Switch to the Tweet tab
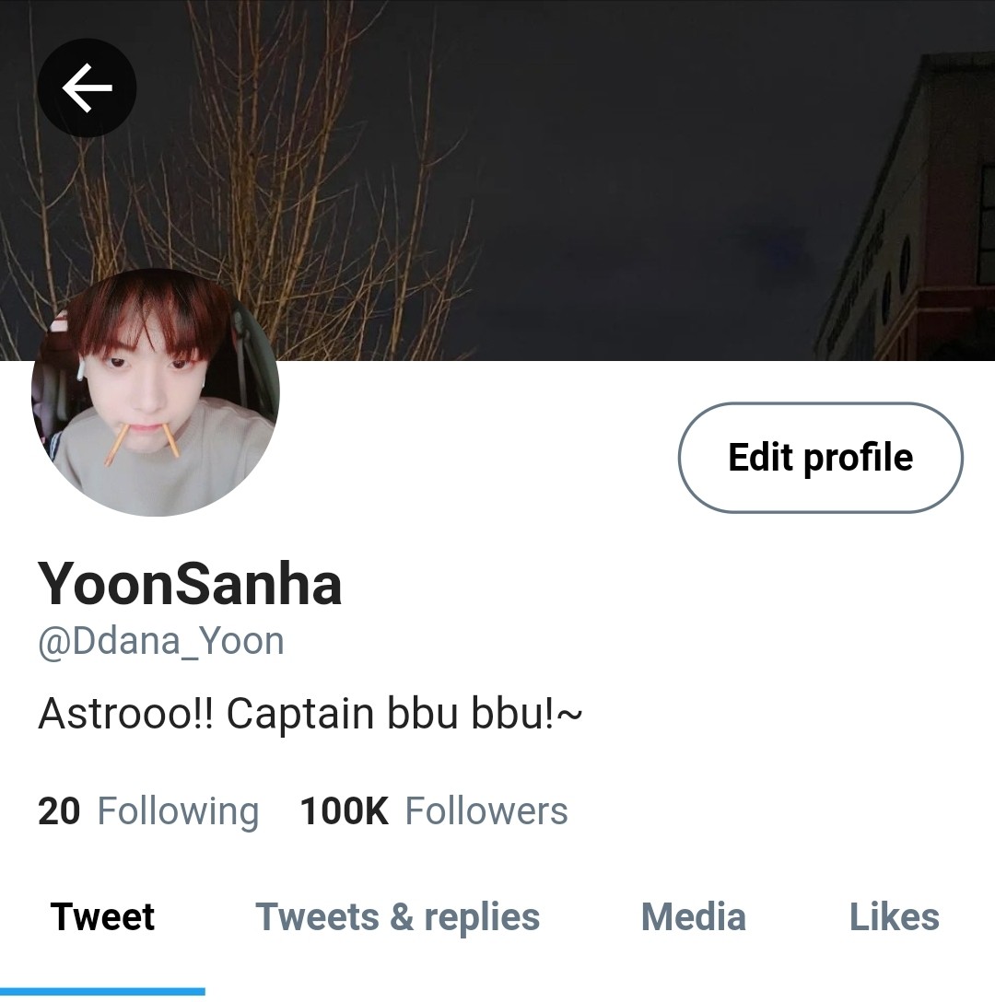 coord(102,917)
